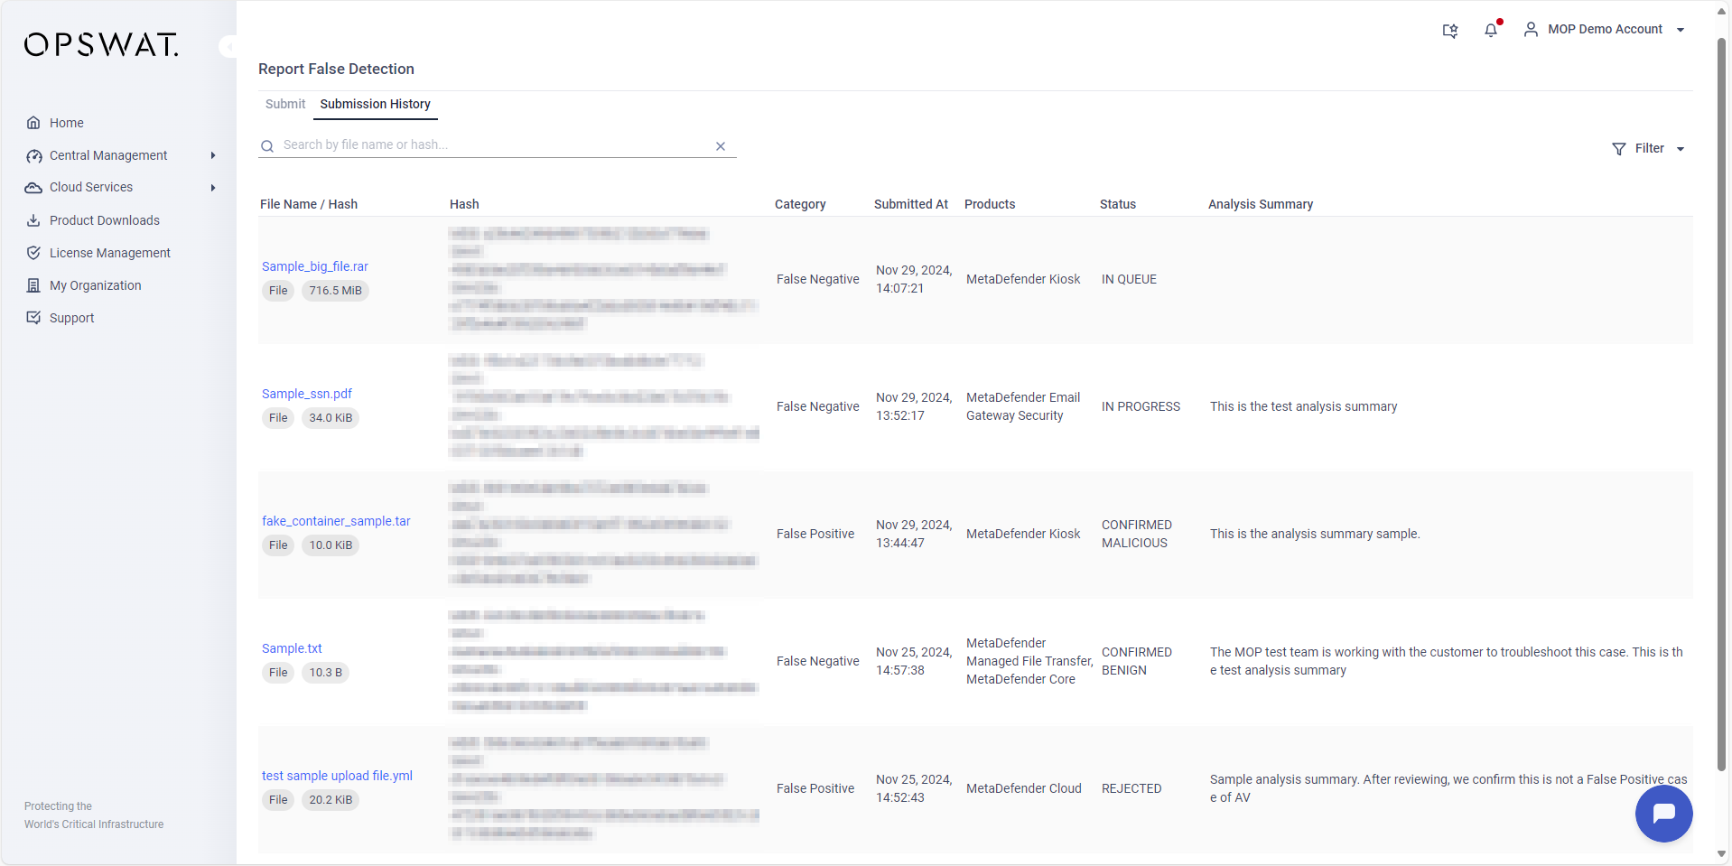Click the Home icon in sidebar
Image resolution: width=1732 pixels, height=866 pixels.
pyautogui.click(x=33, y=123)
